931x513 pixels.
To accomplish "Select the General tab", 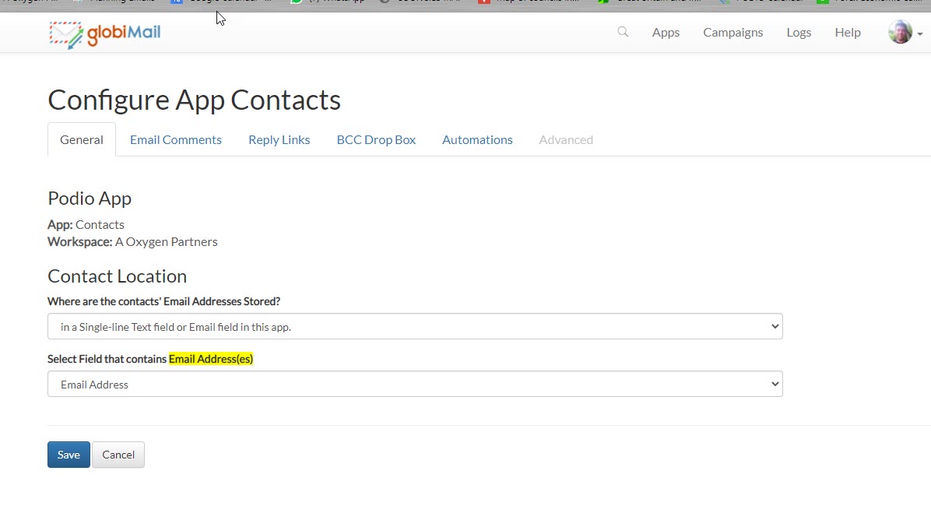I will pos(81,139).
